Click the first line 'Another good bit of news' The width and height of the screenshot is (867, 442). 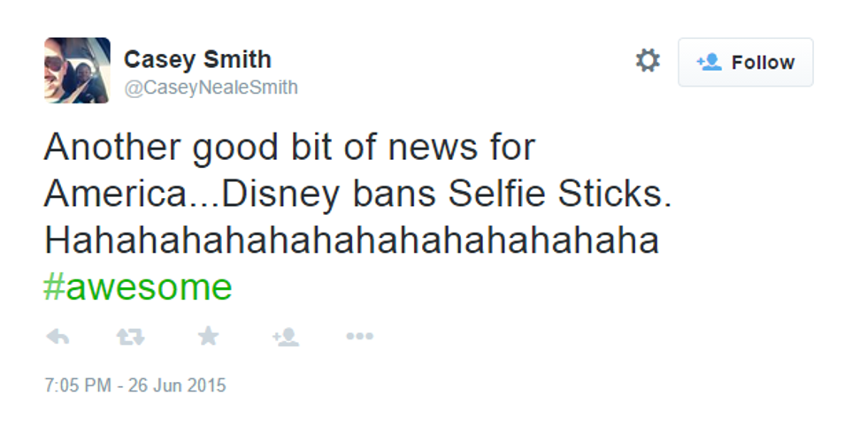click(x=289, y=148)
